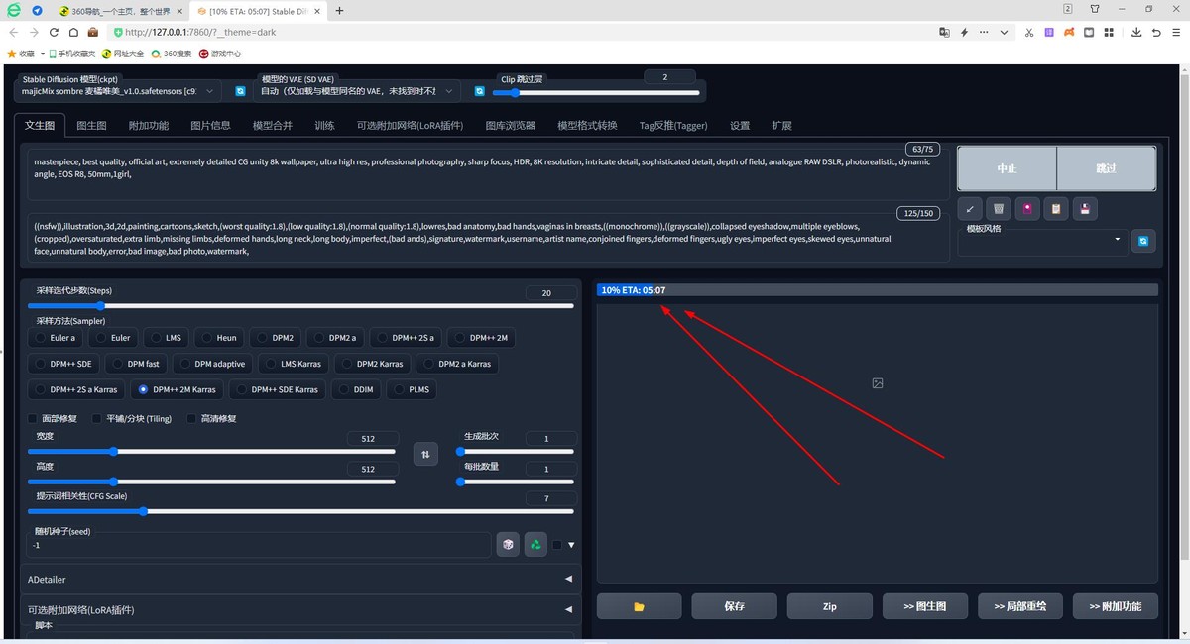Expand the ADetailer section
The width and height of the screenshot is (1190, 644).
pyautogui.click(x=297, y=580)
